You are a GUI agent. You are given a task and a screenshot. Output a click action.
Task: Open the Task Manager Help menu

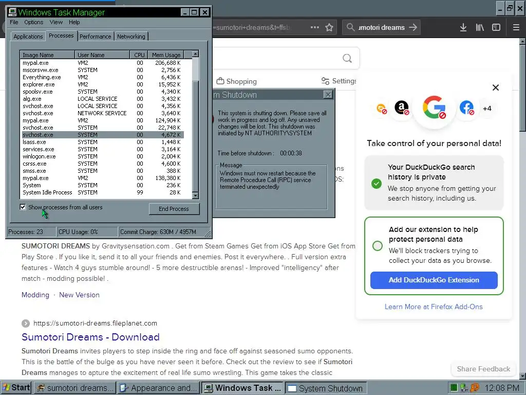(74, 22)
